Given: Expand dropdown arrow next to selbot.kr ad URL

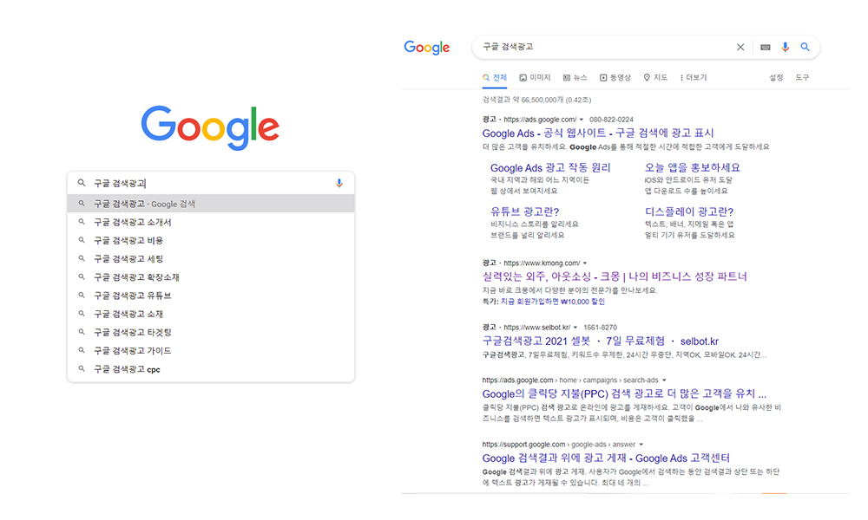Looking at the screenshot, I should (x=575, y=328).
